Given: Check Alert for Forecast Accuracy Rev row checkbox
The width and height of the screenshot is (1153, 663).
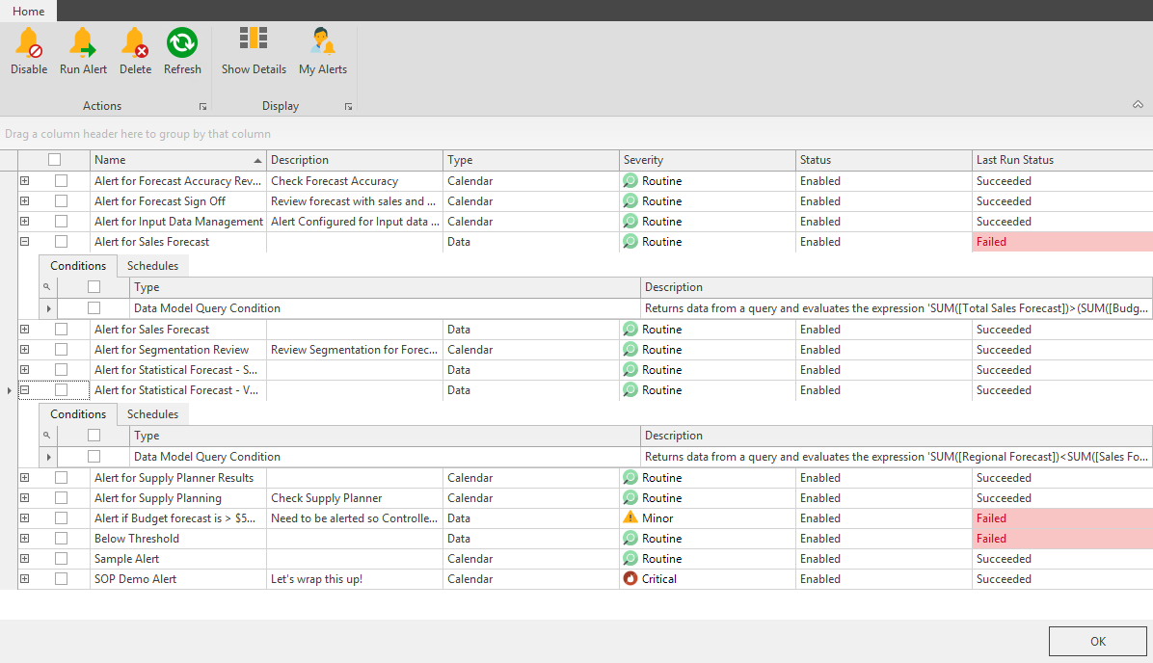Looking at the screenshot, I should pyautogui.click(x=61, y=181).
